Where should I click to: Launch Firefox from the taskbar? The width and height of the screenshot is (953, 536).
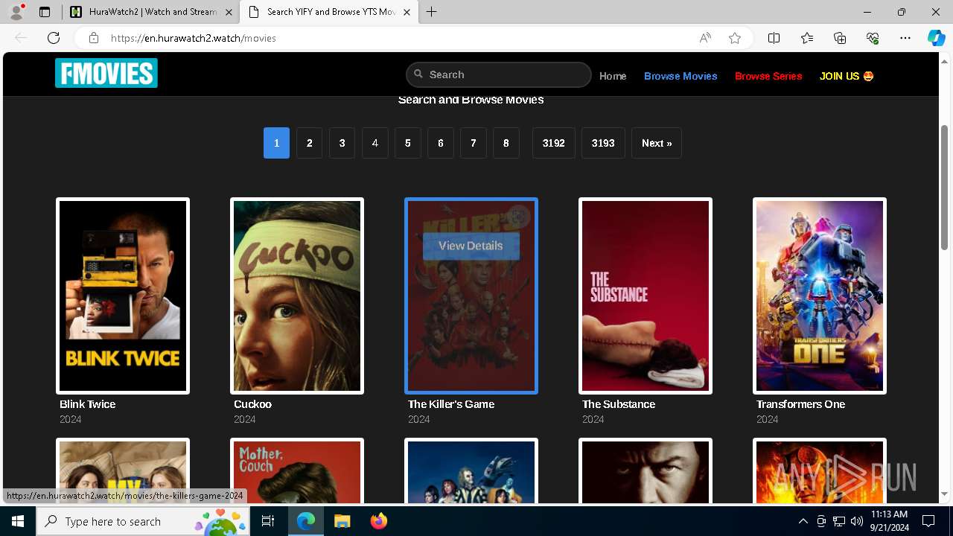point(378,521)
